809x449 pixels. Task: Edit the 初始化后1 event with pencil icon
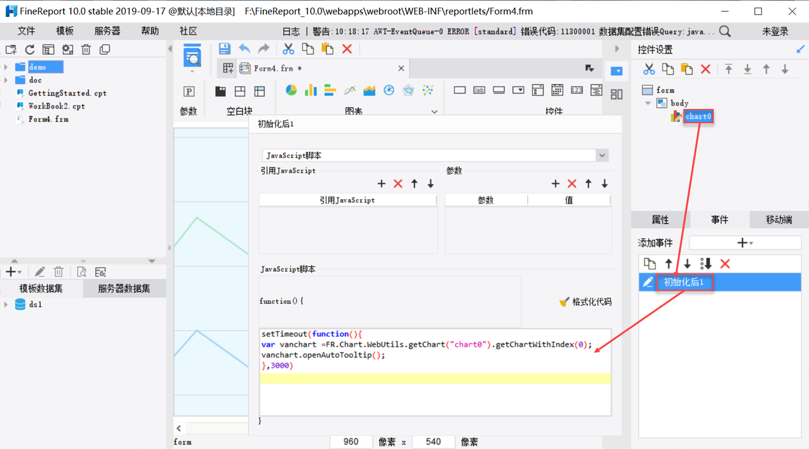[x=648, y=282]
